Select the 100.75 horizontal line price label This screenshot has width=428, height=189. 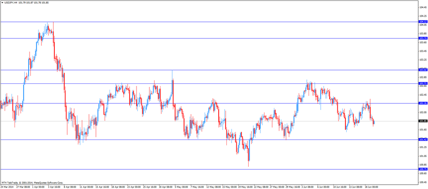click(423, 169)
